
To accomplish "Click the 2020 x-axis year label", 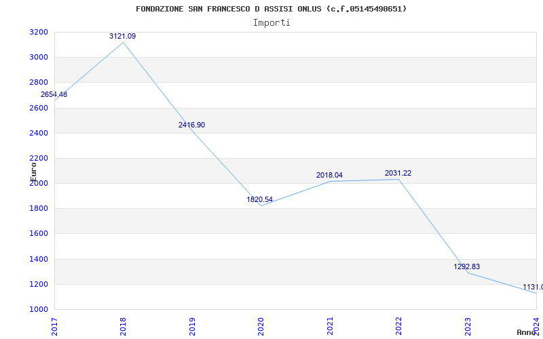I will click(261, 326).
